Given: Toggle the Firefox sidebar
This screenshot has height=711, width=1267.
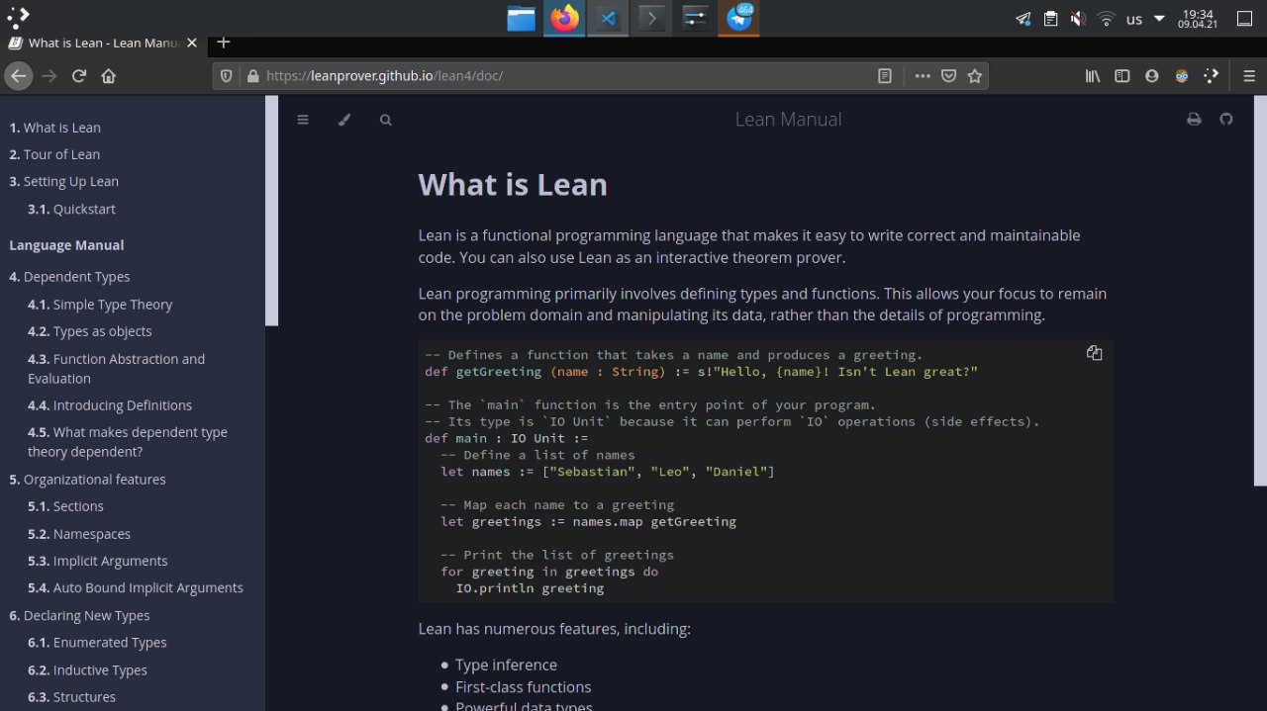Looking at the screenshot, I should [1121, 75].
